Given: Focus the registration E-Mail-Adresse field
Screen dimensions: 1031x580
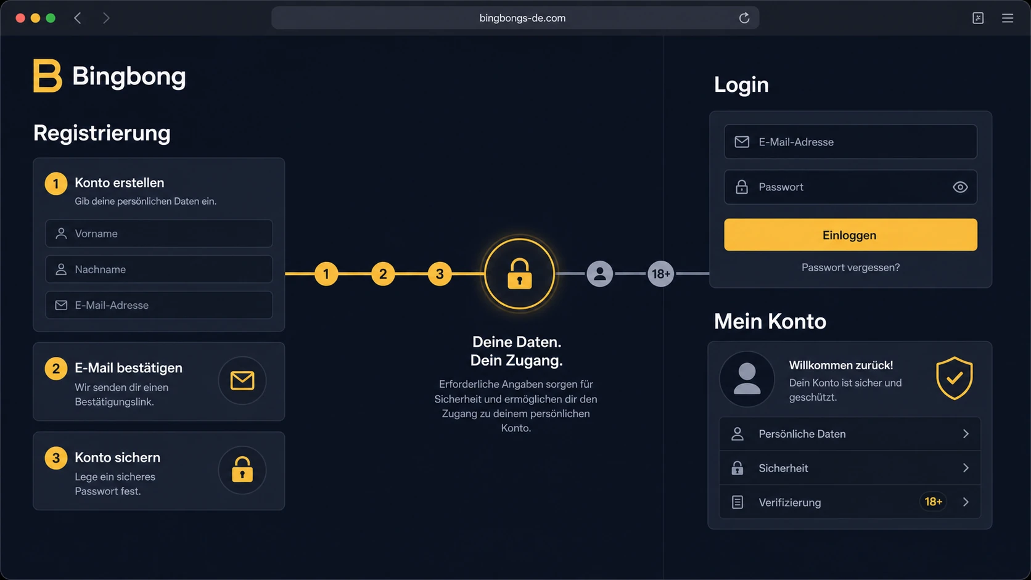Looking at the screenshot, I should [159, 305].
